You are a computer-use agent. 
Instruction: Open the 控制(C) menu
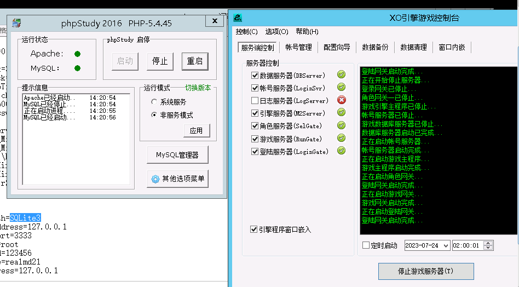pyautogui.click(x=246, y=32)
